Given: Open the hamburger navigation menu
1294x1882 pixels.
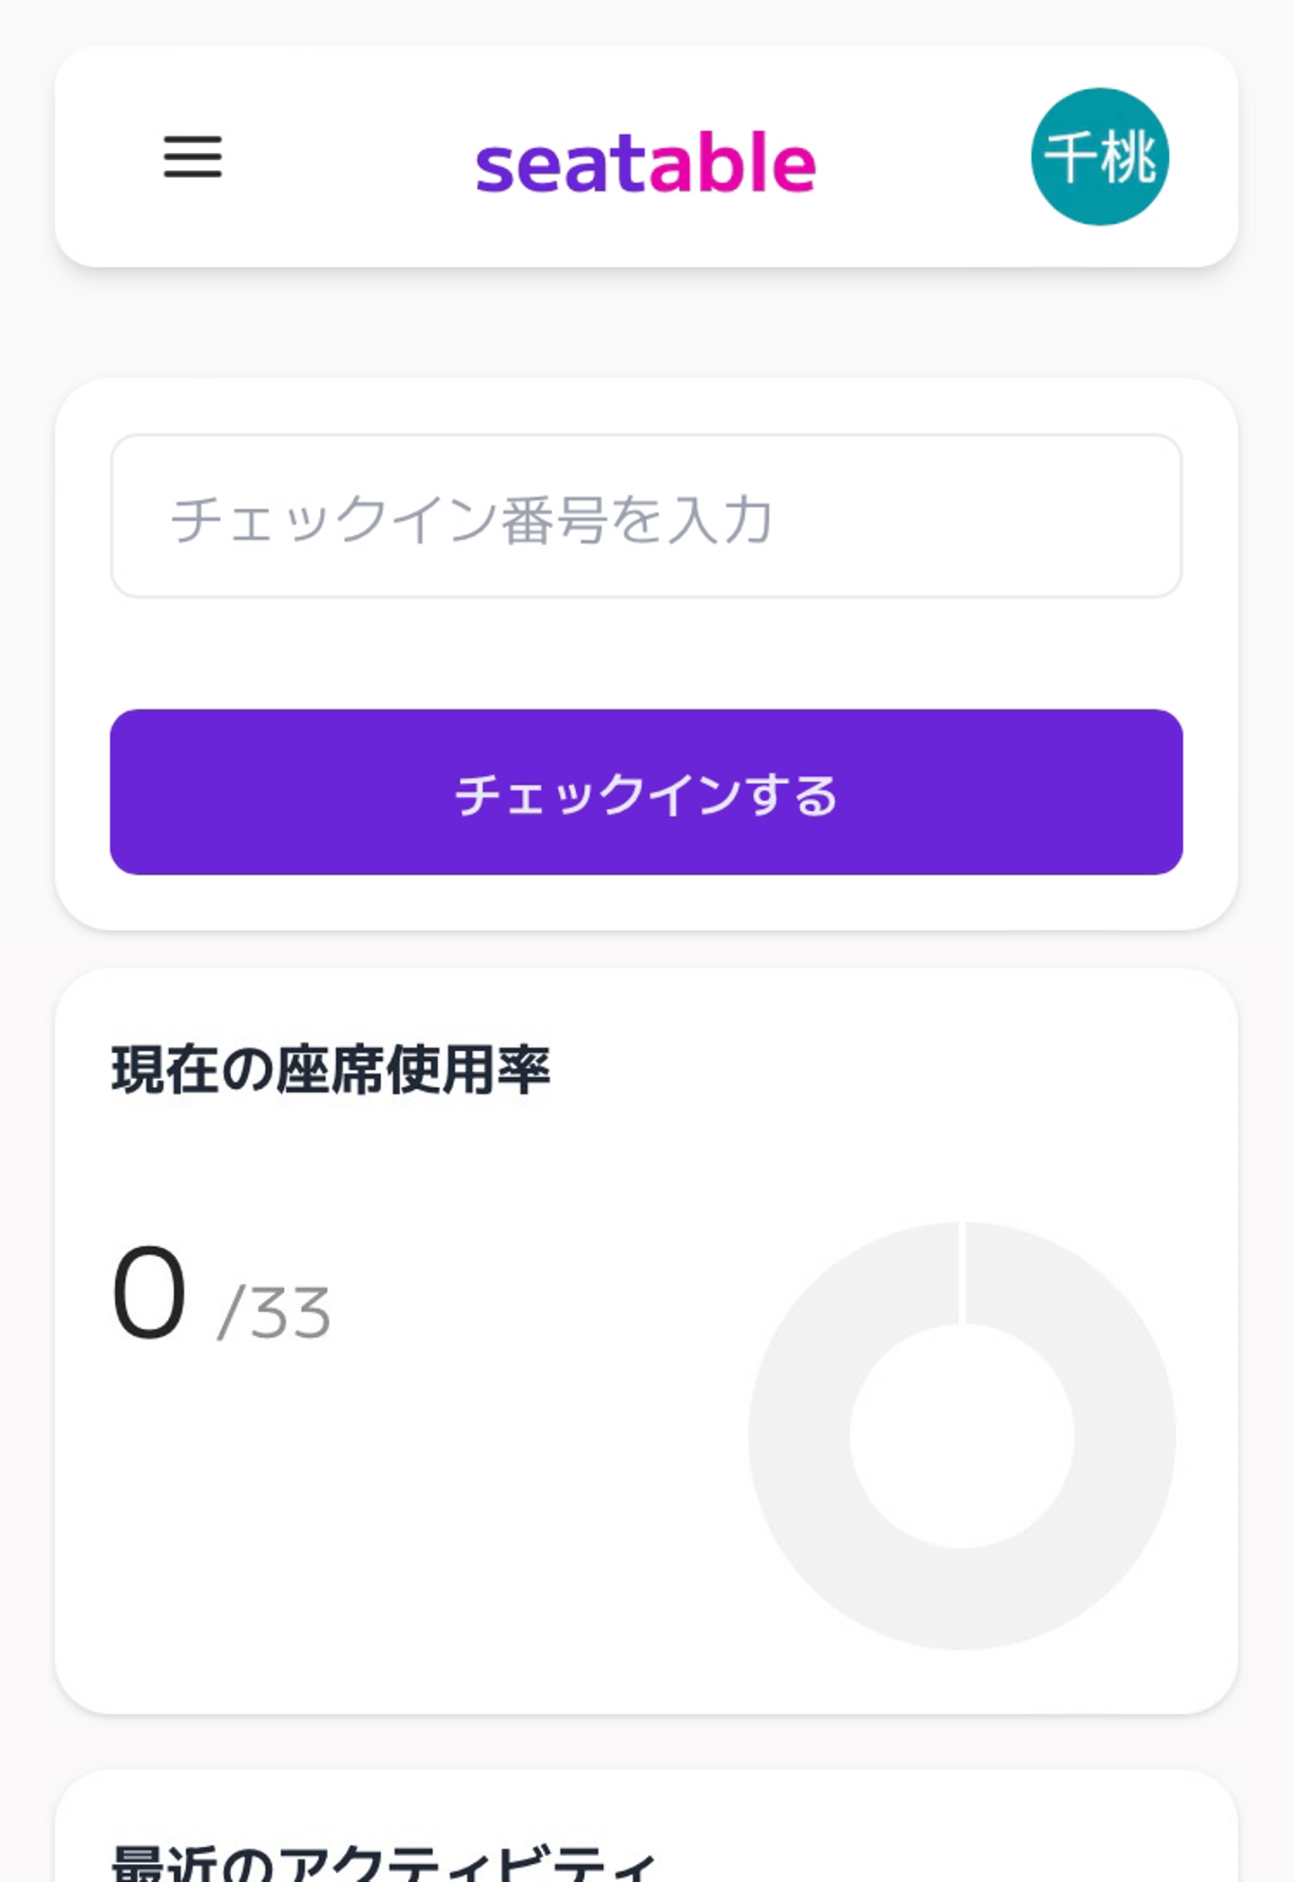Looking at the screenshot, I should [192, 157].
